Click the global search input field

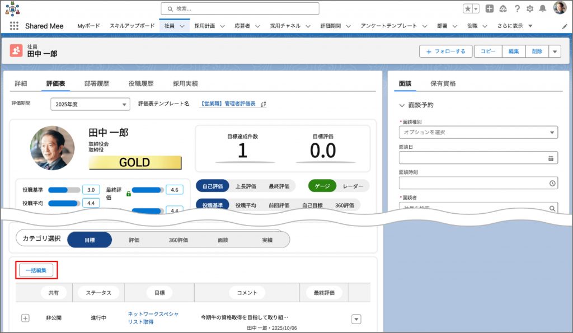[241, 8]
